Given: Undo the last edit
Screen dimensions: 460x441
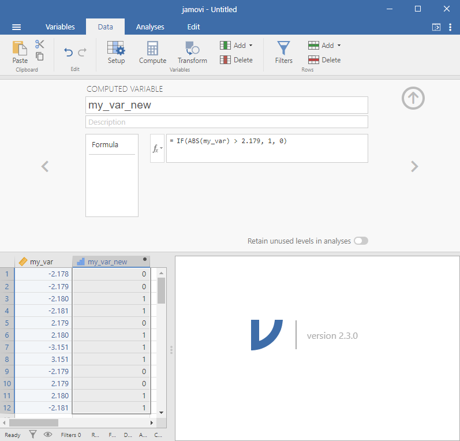Looking at the screenshot, I should point(68,53).
